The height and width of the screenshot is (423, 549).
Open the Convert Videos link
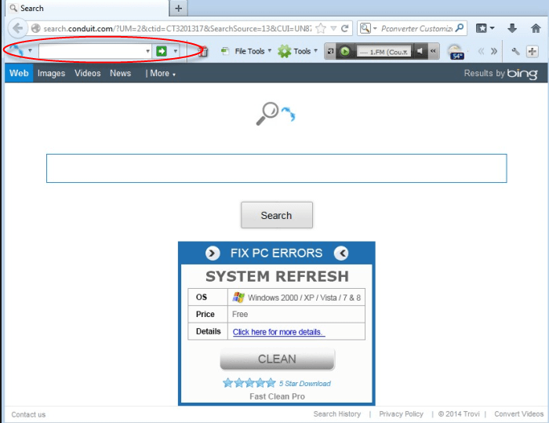click(519, 414)
